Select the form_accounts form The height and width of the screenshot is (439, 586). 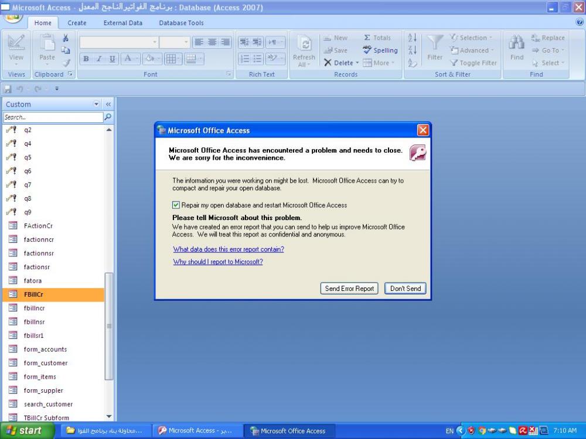(53, 349)
